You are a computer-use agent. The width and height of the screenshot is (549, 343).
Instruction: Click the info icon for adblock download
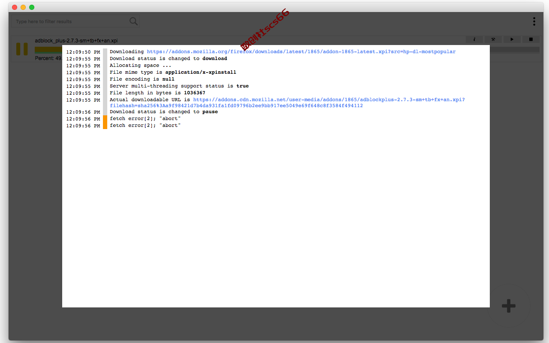(475, 39)
